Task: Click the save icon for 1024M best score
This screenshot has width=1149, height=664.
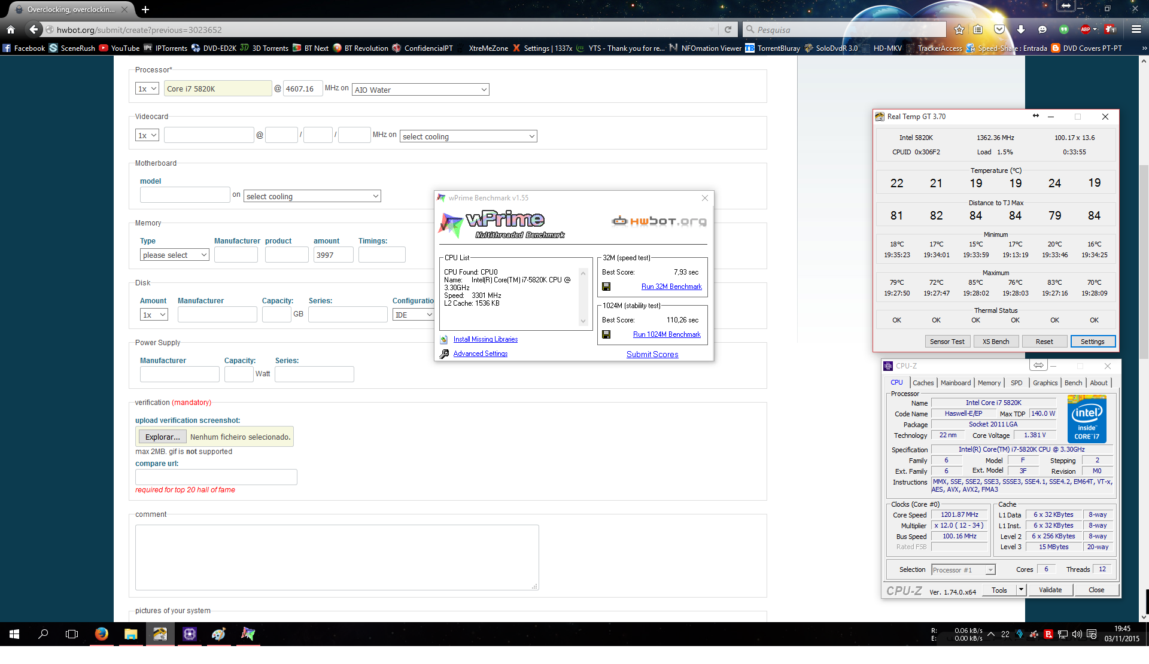Action: [606, 334]
